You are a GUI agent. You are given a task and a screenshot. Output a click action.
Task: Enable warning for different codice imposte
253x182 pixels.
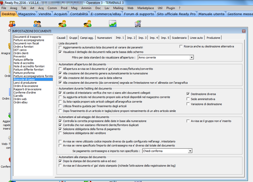click(x=60, y=141)
